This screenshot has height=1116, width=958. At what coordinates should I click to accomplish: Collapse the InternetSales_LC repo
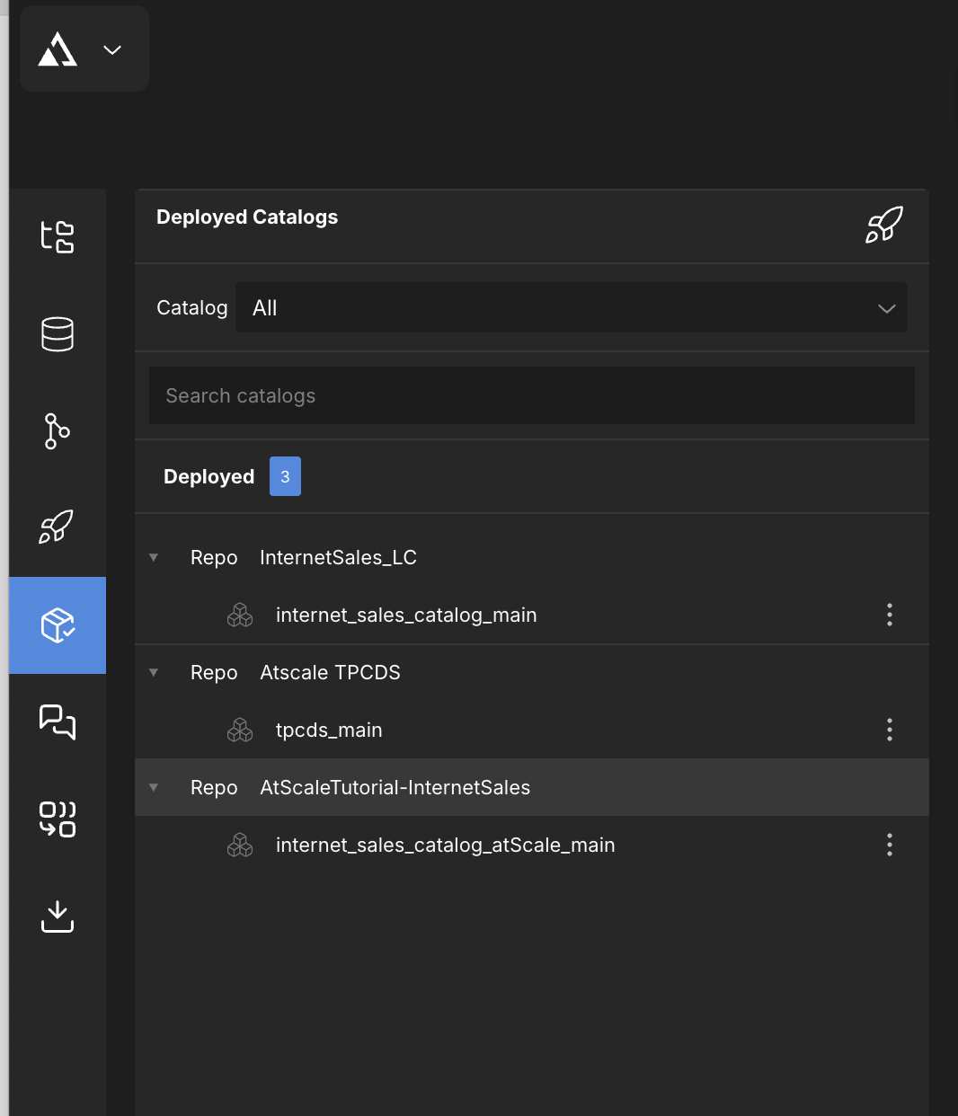[x=154, y=558]
